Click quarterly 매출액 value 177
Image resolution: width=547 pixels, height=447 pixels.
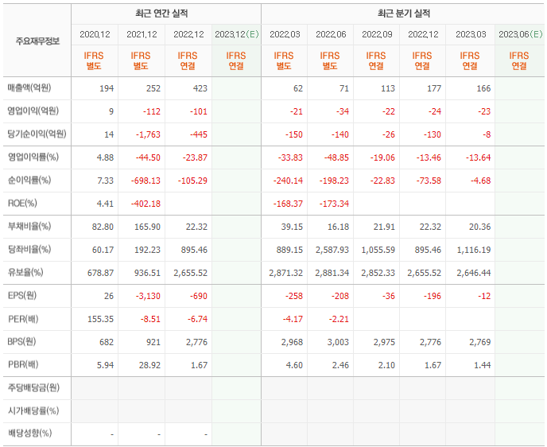[x=434, y=88]
